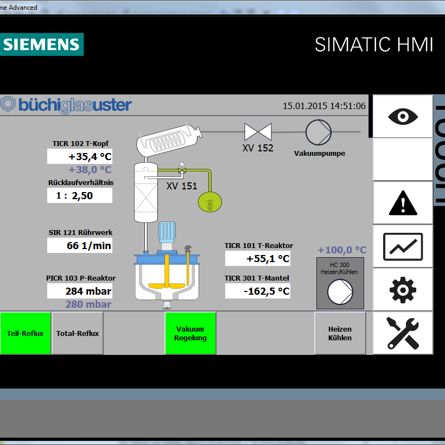Click the HC 300 Heizen/Kühlen label
The image size is (445, 445).
[339, 269]
